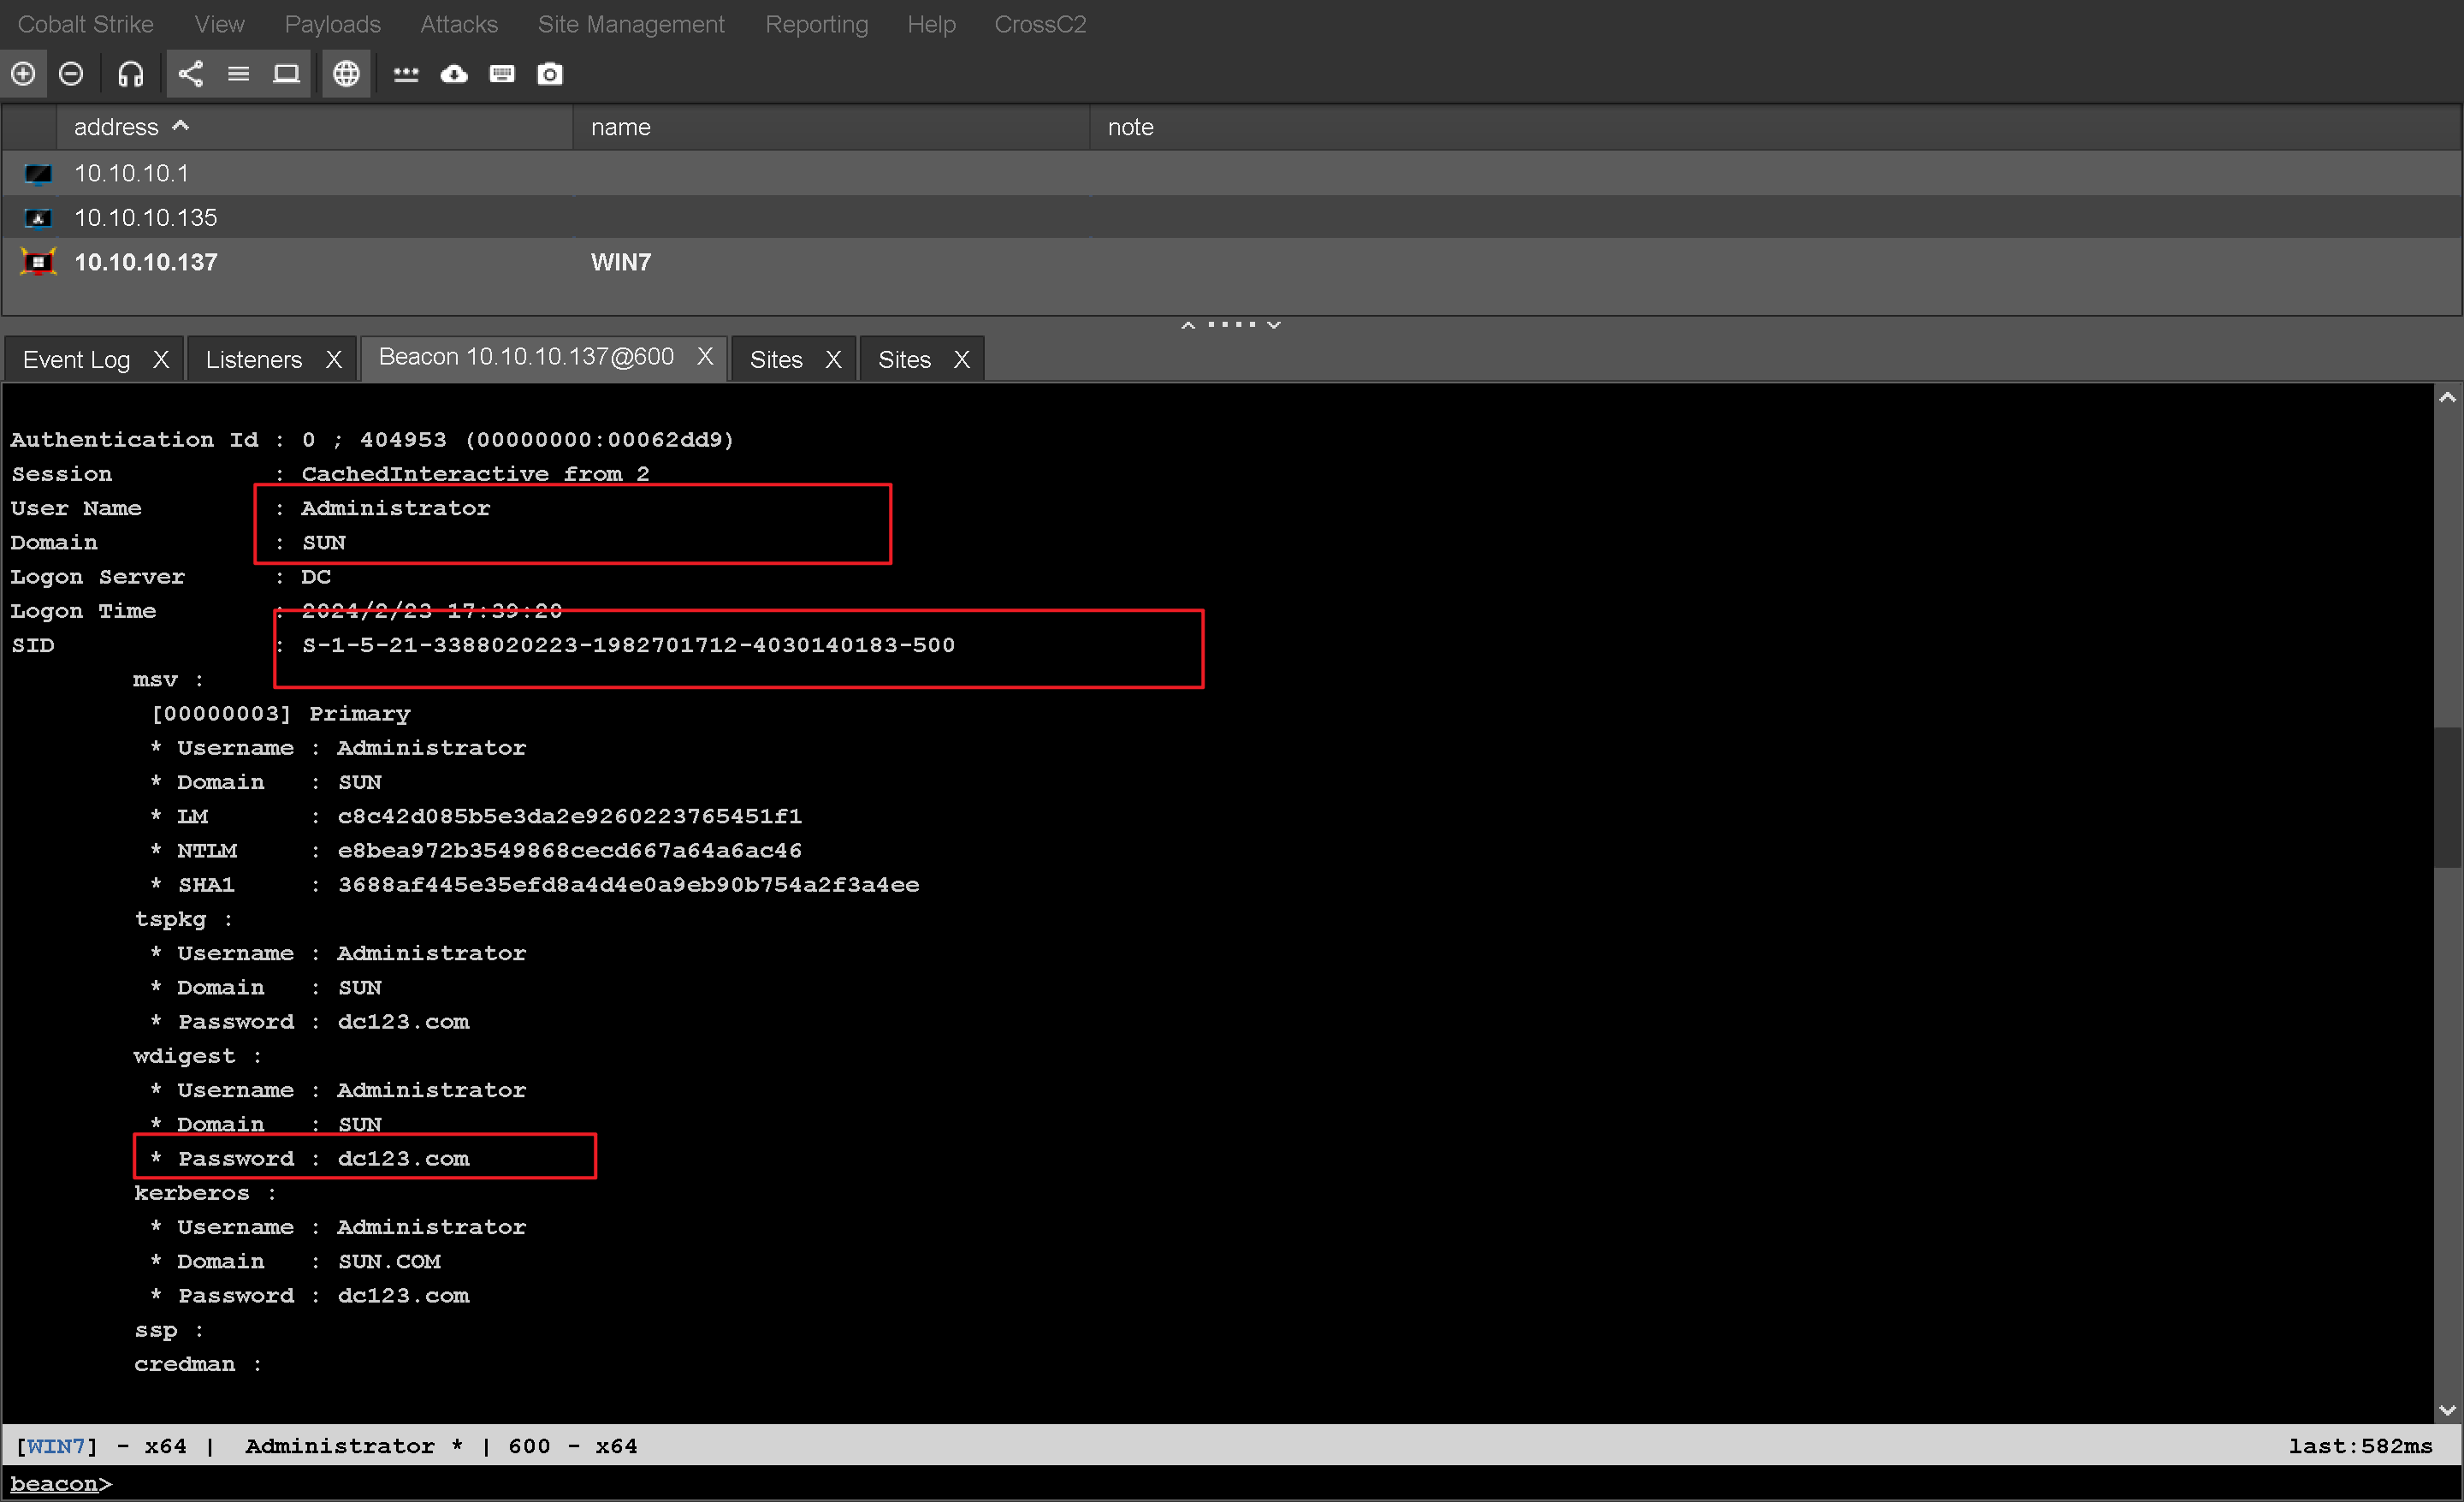Expand the split pane with down arrow
Viewport: 2464px width, 1502px height.
(1274, 324)
